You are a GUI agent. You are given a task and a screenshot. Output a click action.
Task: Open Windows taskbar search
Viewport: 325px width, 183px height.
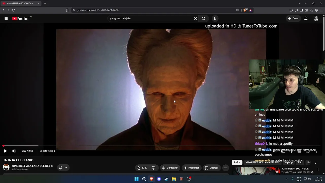coord(144,179)
